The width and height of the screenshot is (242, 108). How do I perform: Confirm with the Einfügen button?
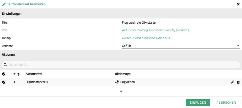[x=198, y=103]
